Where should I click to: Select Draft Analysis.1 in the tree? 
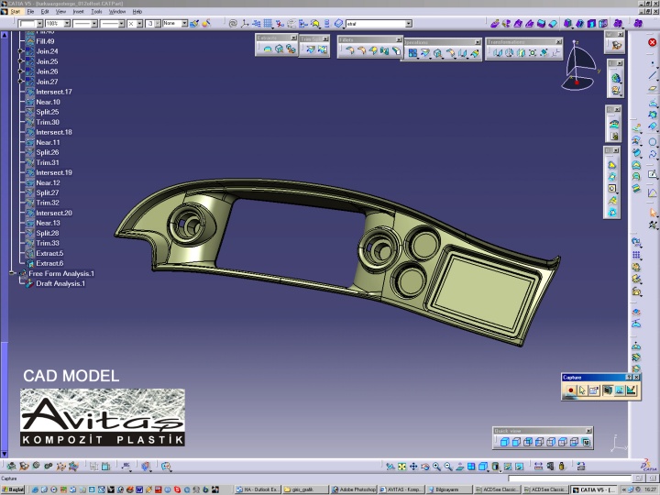coord(60,283)
